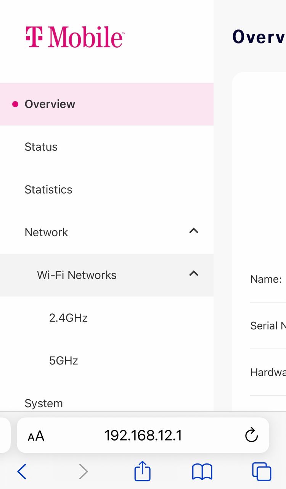This screenshot has width=286, height=489.
Task: Show open tabs with tabs icon
Action: [262, 471]
